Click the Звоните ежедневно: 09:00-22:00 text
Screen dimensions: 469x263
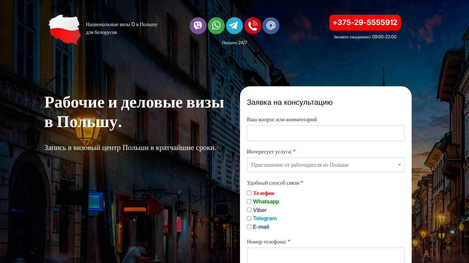(365, 37)
